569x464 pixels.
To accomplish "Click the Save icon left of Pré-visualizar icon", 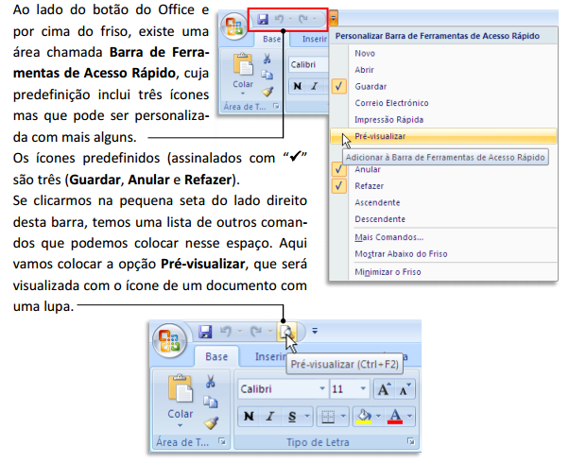I will (206, 332).
